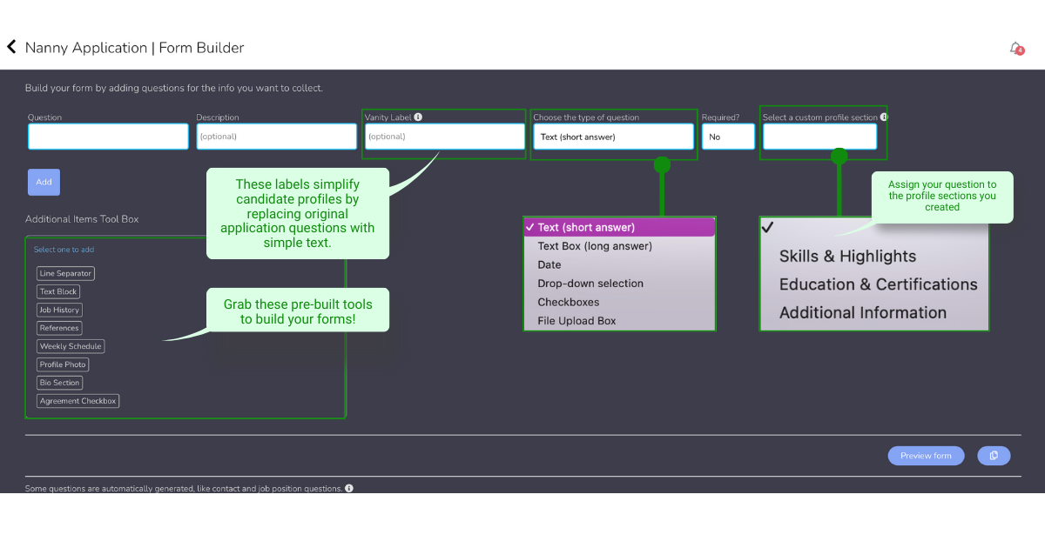The image size is (1045, 548).
Task: Add the Agreement Checkbox tool
Action: [78, 401]
